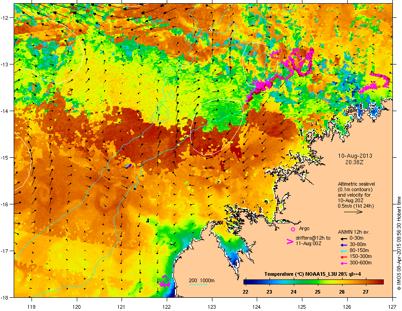Click the 'Altimetric sealevel' legend text
Viewport: 402px width, 311px height.
[x=356, y=184]
